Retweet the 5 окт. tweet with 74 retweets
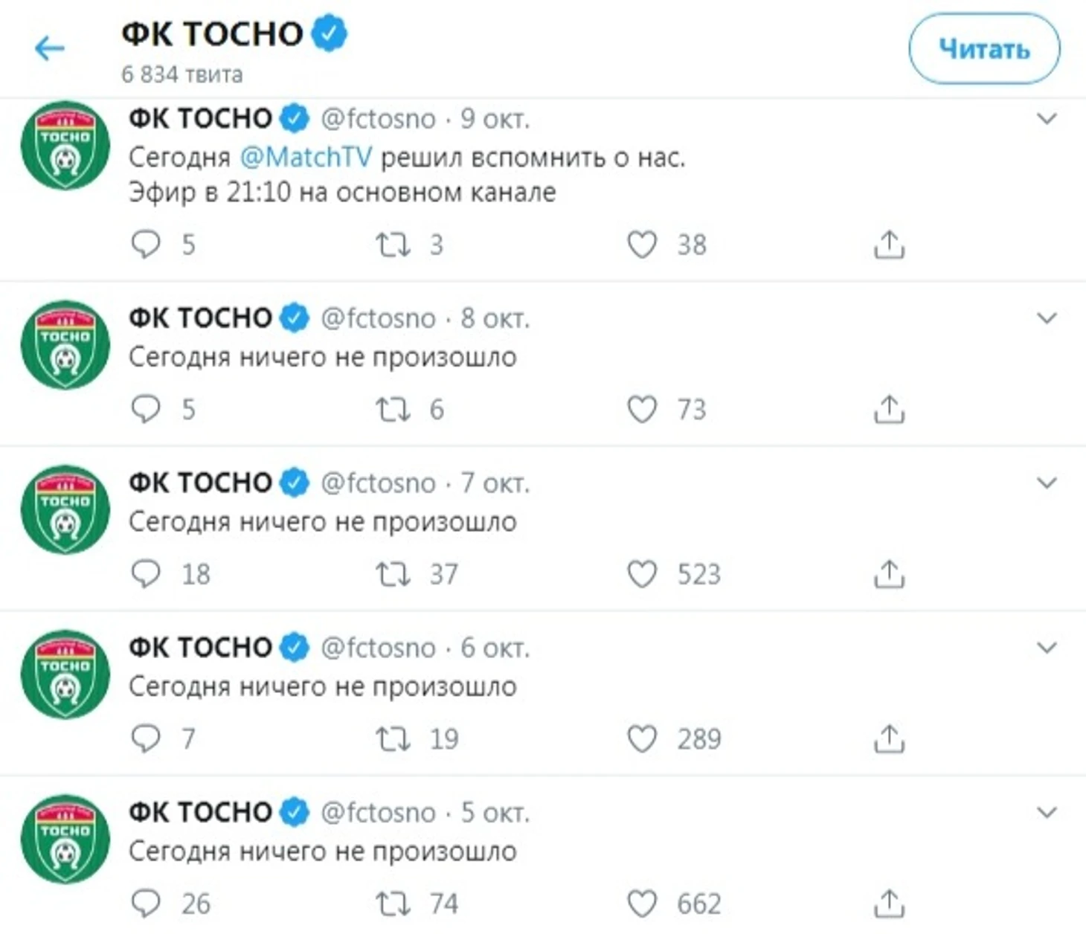Image resolution: width=1086 pixels, height=934 pixels. tap(393, 904)
